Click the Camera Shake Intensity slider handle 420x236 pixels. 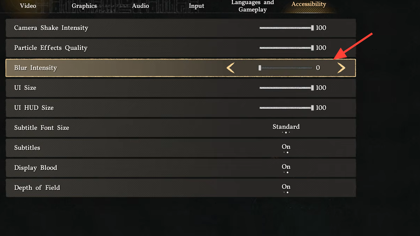point(312,28)
